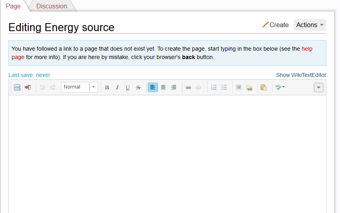Open the spell check dropdown
Screen dimensions: 340x213
click(x=280, y=87)
